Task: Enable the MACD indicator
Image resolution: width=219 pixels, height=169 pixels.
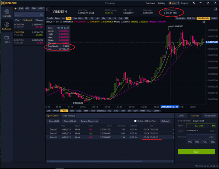Action: [x=56, y=111]
